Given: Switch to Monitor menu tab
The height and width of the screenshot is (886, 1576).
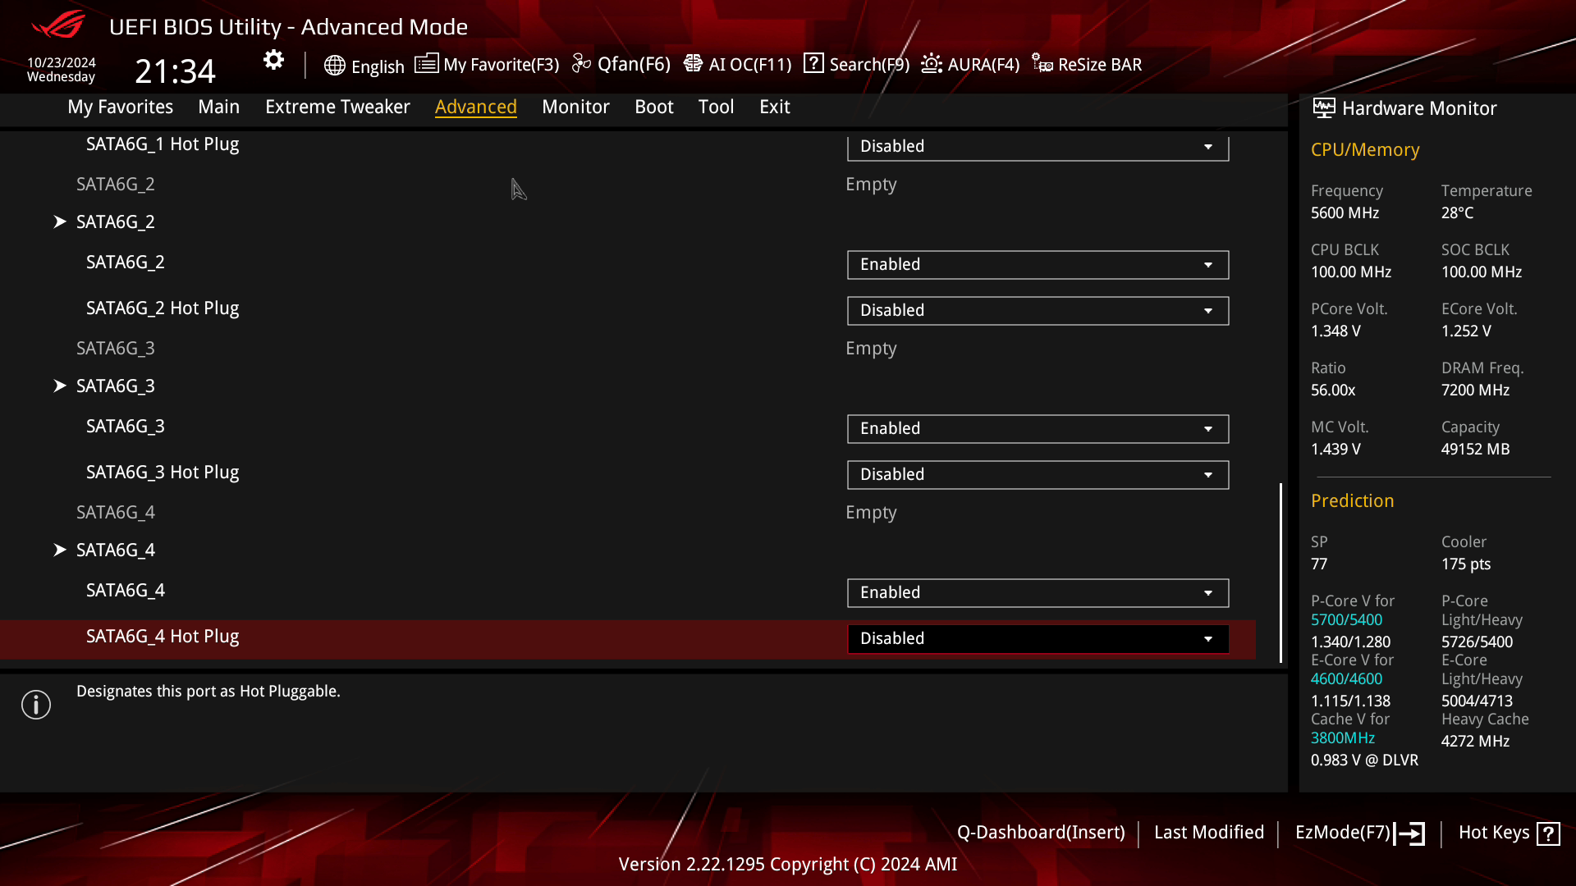Looking at the screenshot, I should pos(576,107).
